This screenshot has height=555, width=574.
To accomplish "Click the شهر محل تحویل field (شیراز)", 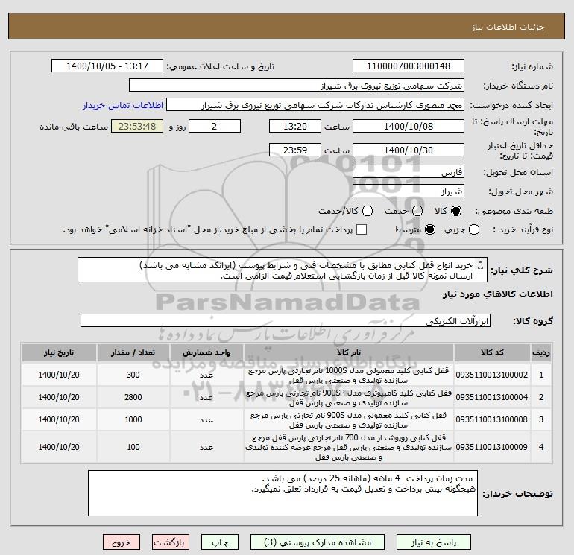I will [409, 191].
